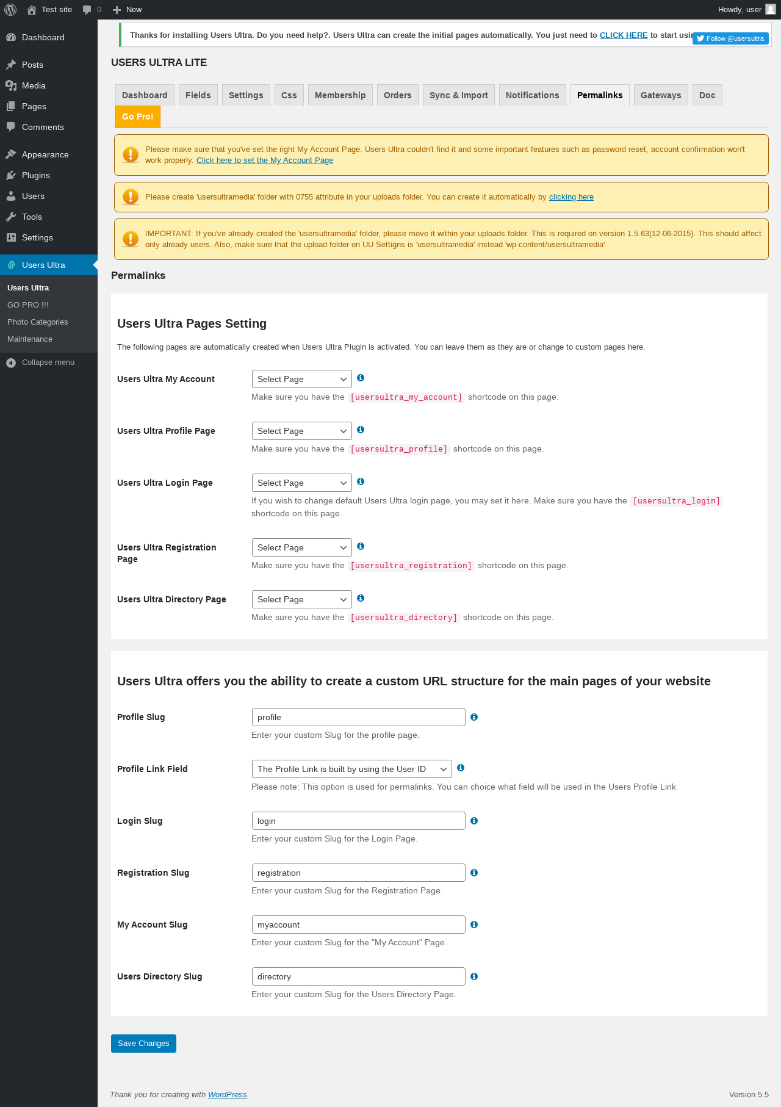Follow @usersultra on Twitter
This screenshot has width=781, height=1107.
pyautogui.click(x=730, y=38)
